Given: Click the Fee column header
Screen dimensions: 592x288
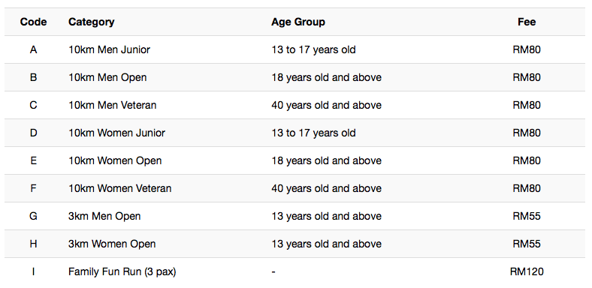Looking at the screenshot, I should point(527,22).
